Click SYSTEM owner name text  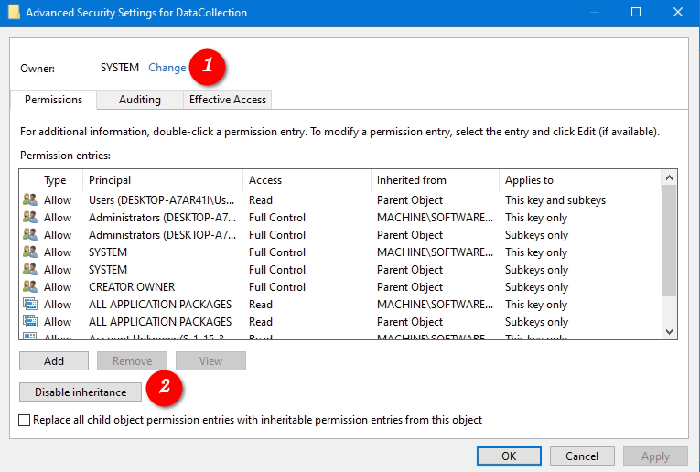(x=119, y=68)
